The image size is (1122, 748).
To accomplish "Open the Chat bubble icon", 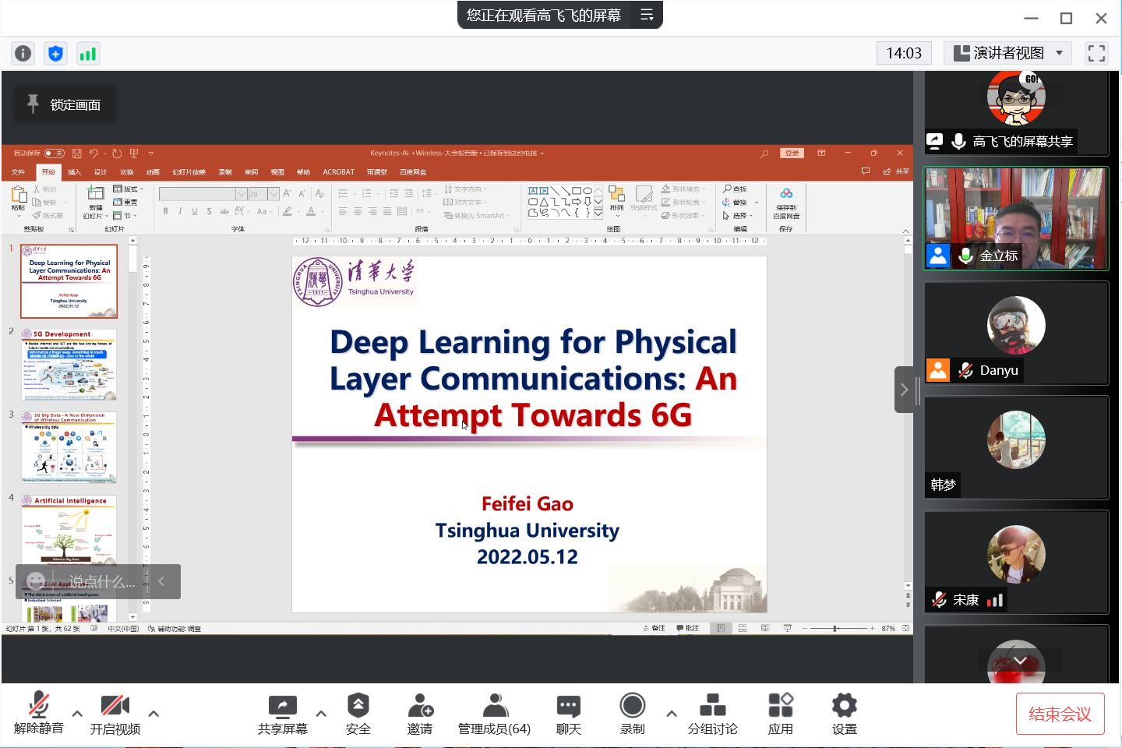I will 568,714.
